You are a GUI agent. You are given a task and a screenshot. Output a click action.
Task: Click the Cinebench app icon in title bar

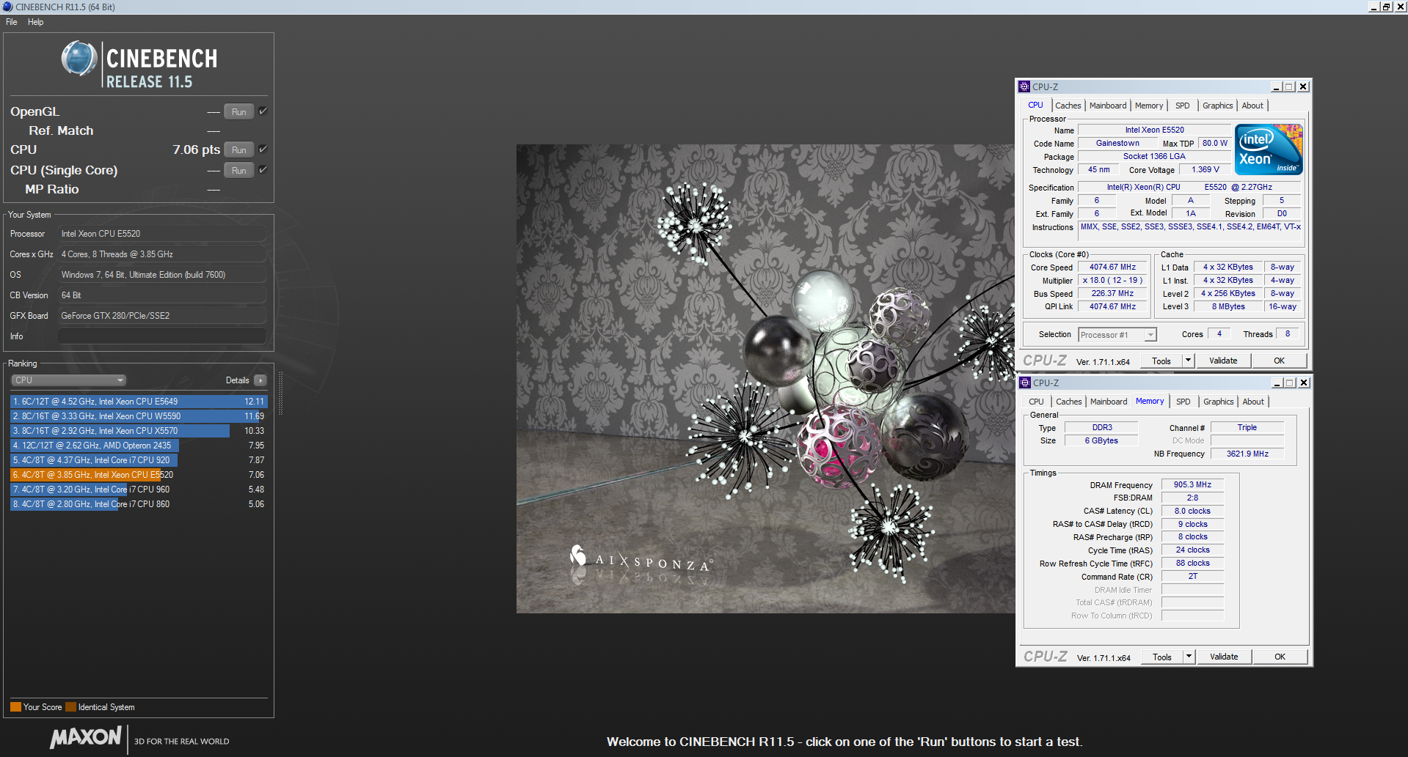(7, 7)
